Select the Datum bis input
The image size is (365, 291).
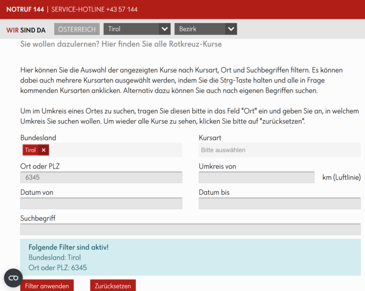[x=279, y=204]
